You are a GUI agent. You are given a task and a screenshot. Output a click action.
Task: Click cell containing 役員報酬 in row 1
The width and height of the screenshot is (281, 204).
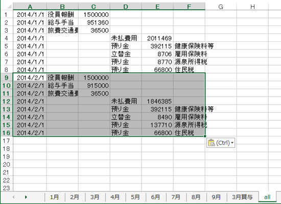[62, 14]
